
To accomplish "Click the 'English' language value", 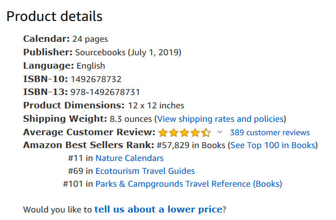I will tap(91, 66).
